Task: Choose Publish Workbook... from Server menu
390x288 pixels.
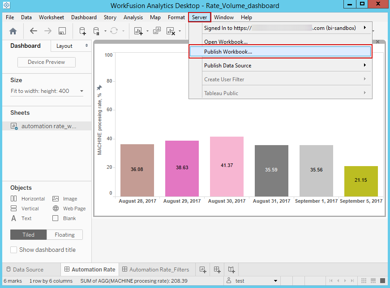Action: pos(280,52)
